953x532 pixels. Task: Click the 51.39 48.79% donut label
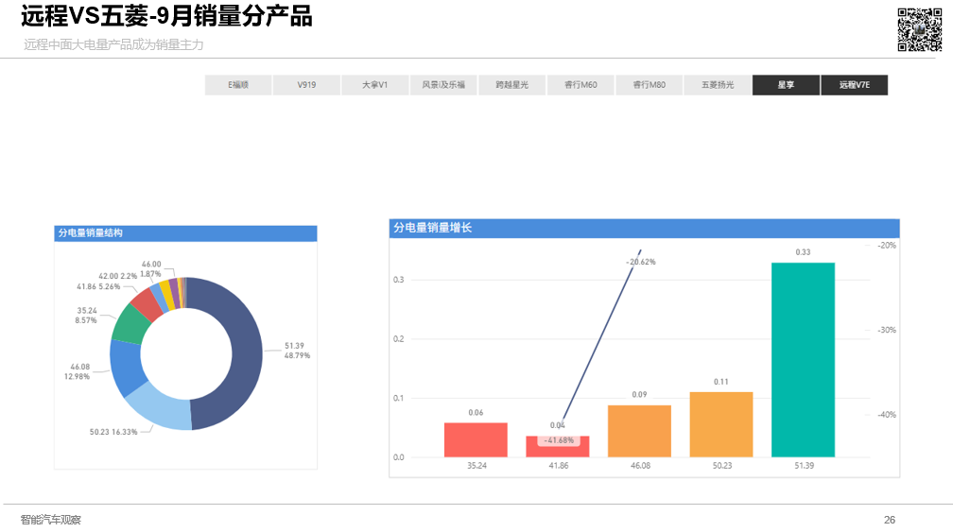pos(297,351)
